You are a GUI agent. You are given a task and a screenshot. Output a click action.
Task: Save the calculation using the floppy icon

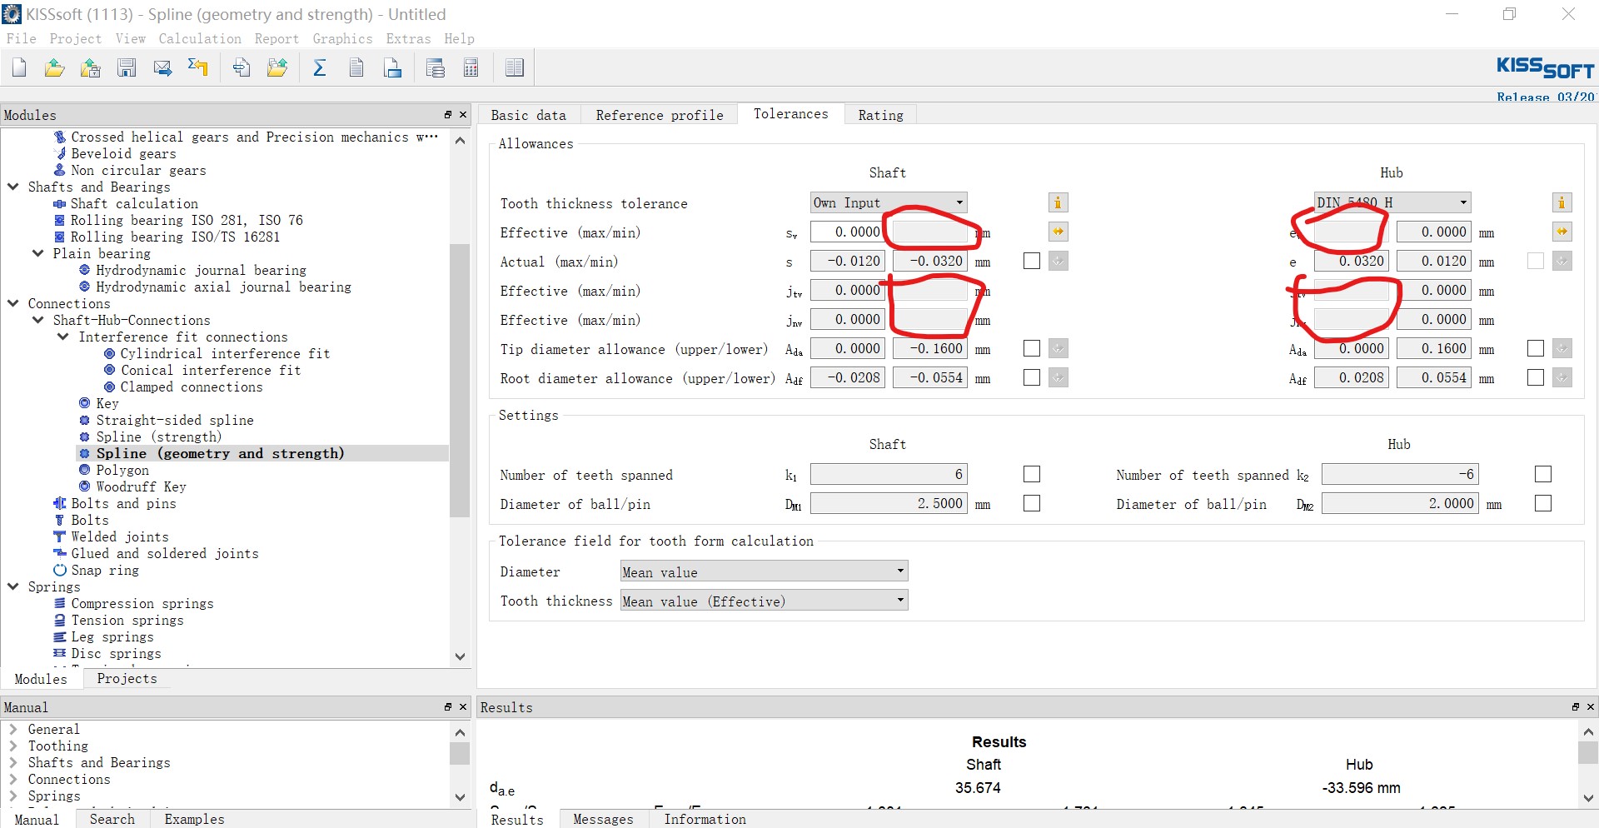[127, 67]
